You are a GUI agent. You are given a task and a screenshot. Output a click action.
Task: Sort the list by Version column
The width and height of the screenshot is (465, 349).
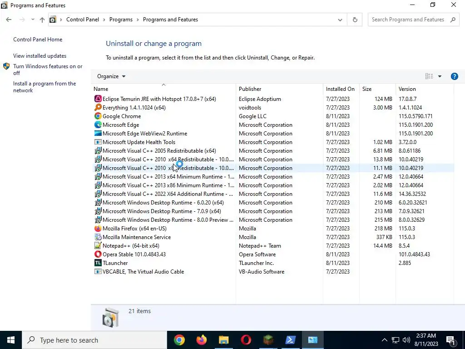pyautogui.click(x=407, y=89)
